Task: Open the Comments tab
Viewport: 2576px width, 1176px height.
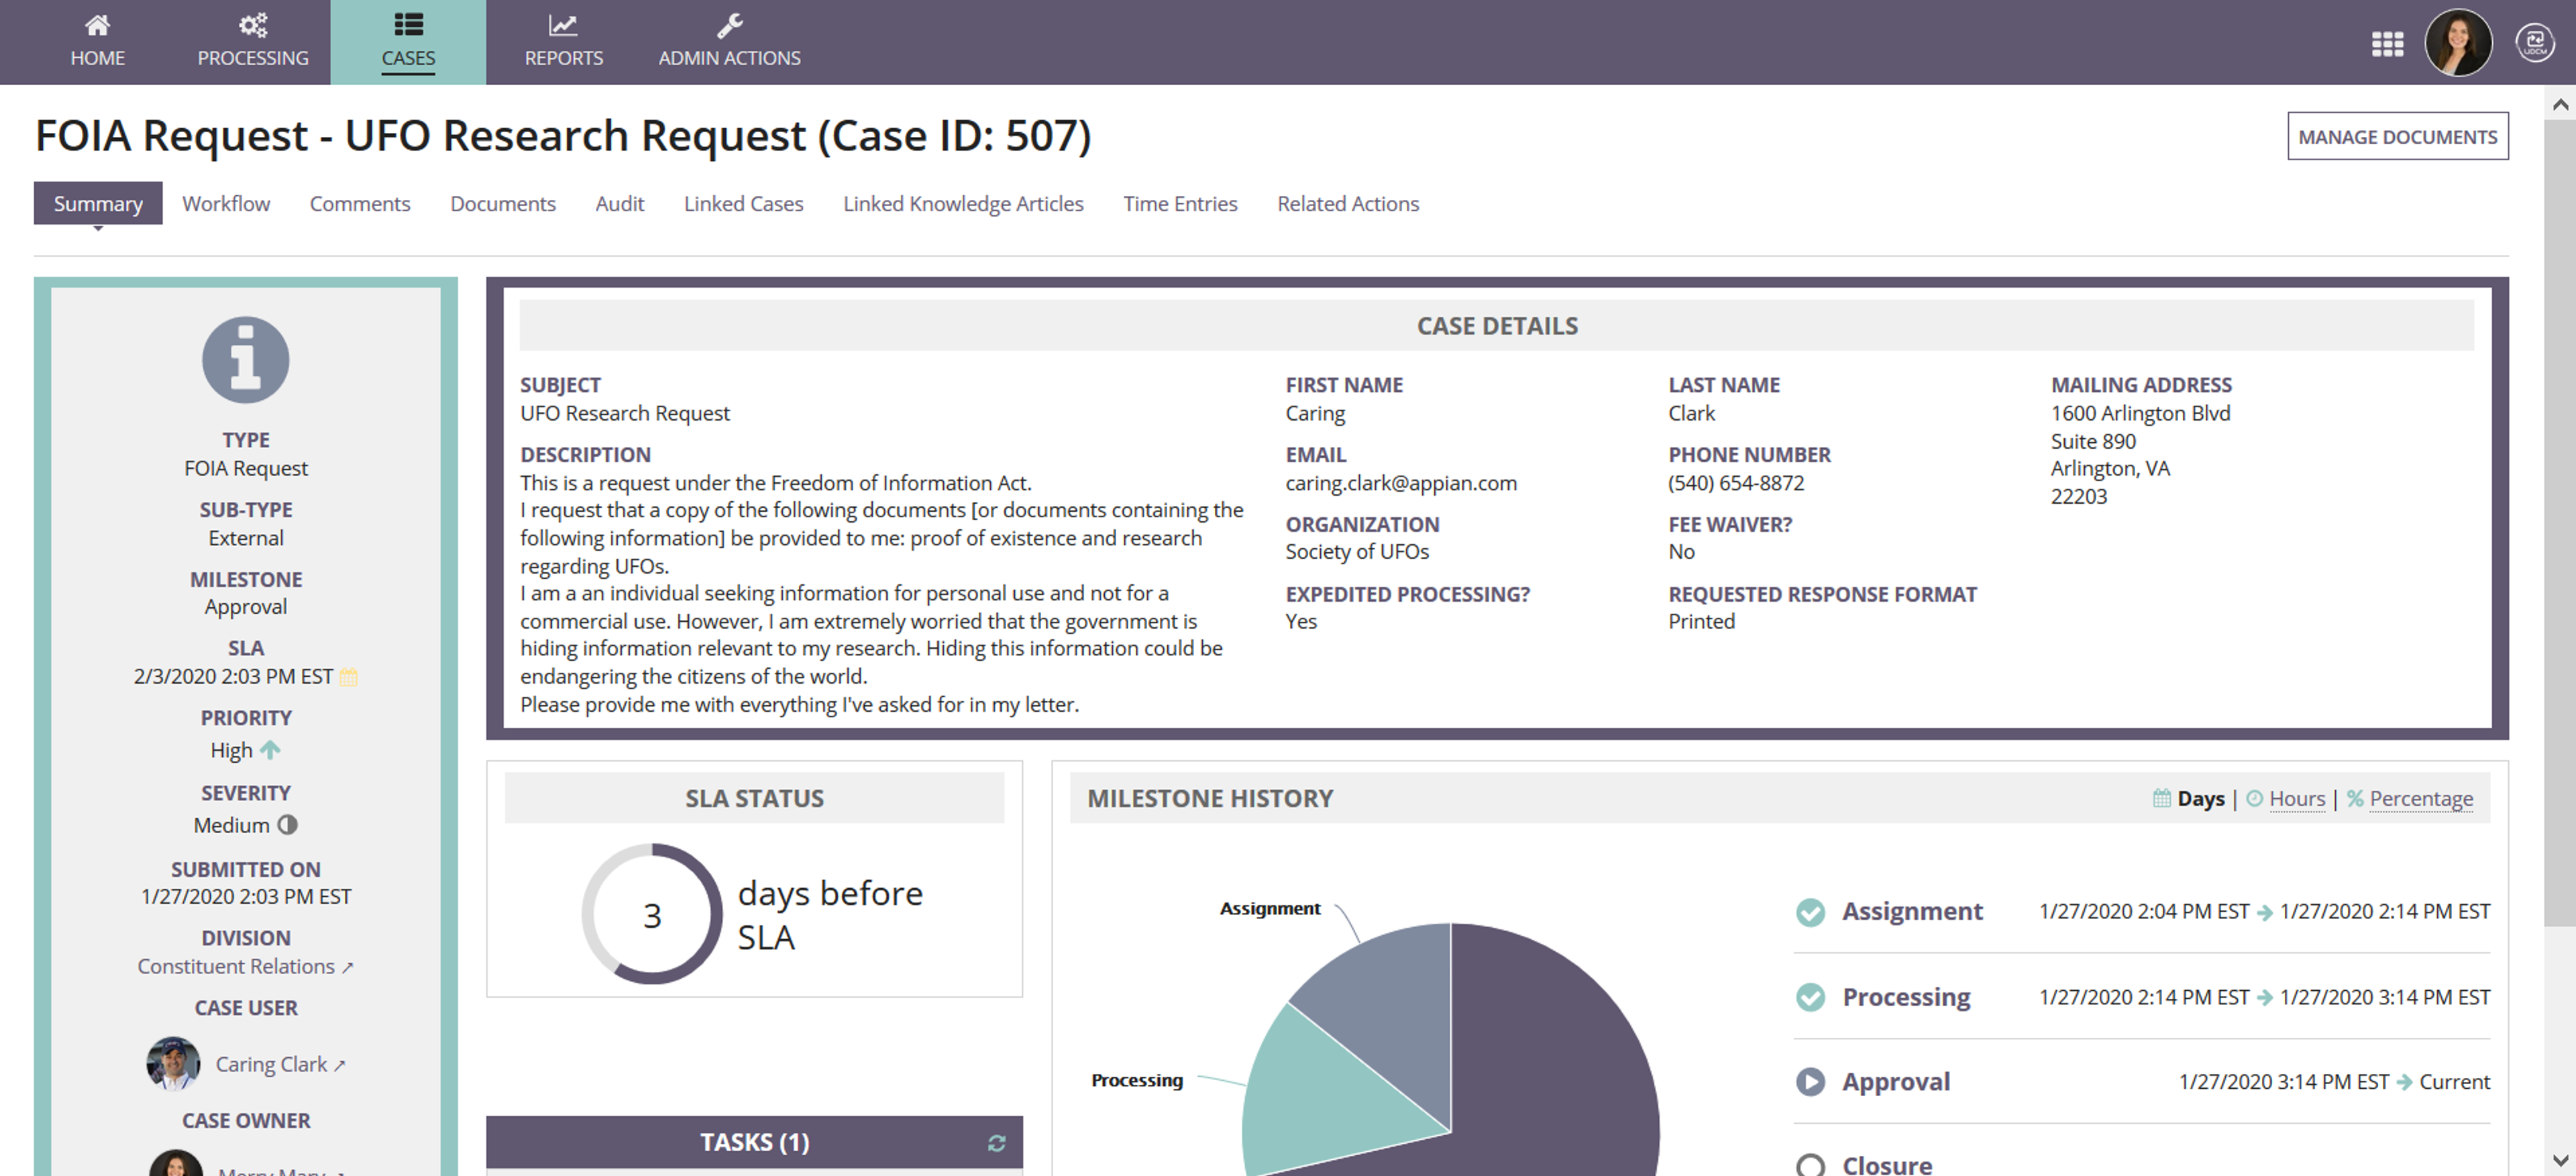Action: [x=360, y=203]
